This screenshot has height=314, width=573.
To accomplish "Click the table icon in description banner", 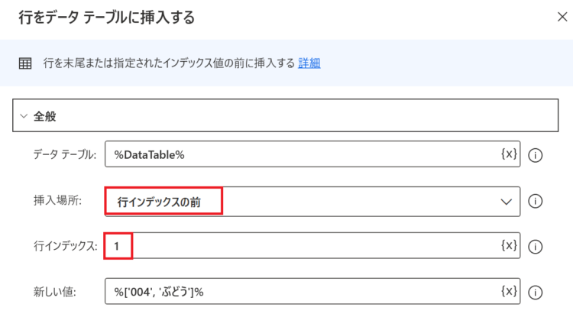I will coord(25,63).
